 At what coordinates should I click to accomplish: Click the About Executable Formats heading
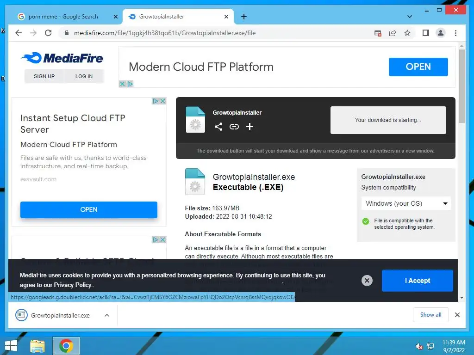click(223, 234)
